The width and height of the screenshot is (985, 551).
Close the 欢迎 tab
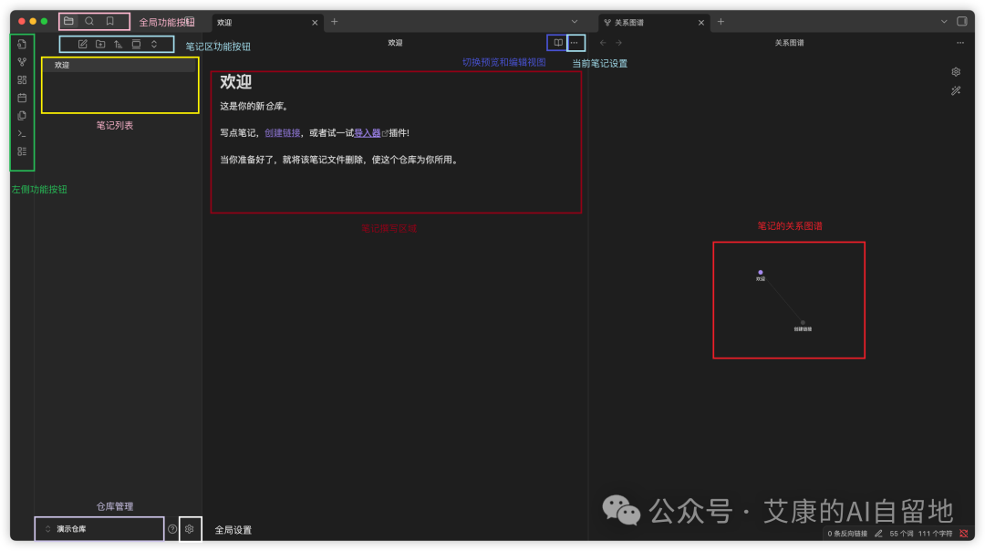315,22
